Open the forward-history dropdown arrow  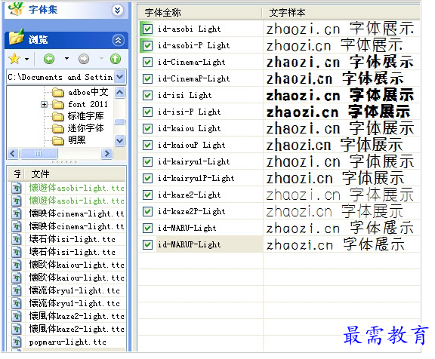point(101,58)
